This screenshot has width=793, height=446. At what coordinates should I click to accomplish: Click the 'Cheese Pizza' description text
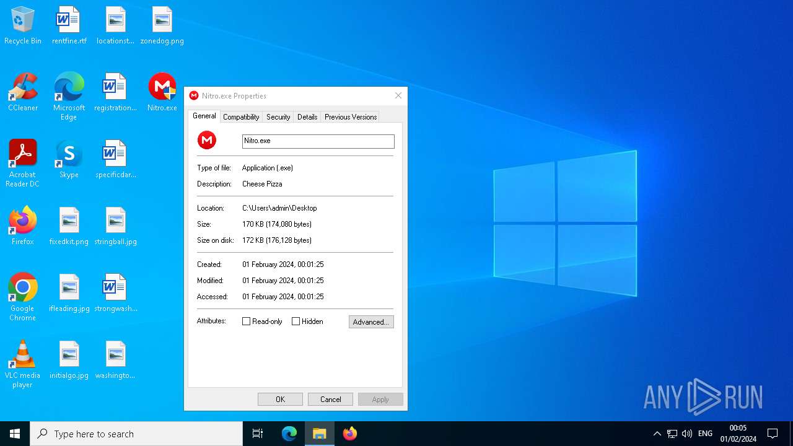(x=262, y=184)
